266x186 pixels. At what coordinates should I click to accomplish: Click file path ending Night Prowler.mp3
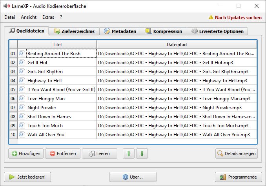click(170, 107)
